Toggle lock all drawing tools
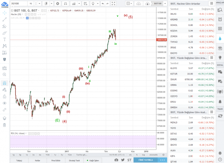The height and width of the screenshot is (163, 224). tap(4, 96)
